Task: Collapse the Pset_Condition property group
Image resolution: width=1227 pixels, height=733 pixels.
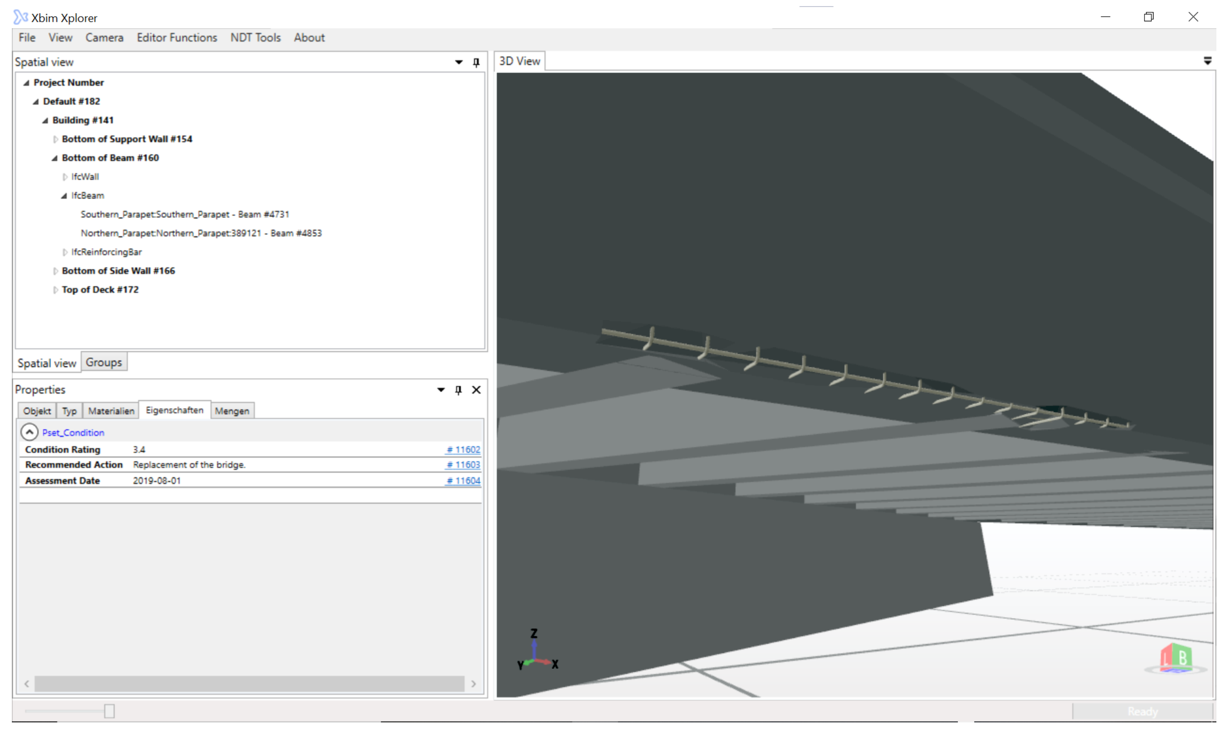Action: point(29,433)
